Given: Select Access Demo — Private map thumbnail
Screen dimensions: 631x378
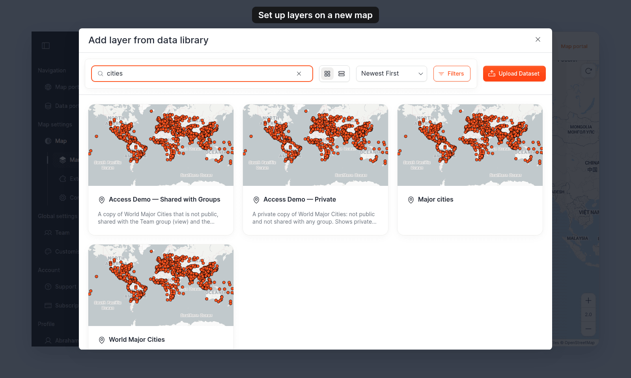Looking at the screenshot, I should 315,145.
